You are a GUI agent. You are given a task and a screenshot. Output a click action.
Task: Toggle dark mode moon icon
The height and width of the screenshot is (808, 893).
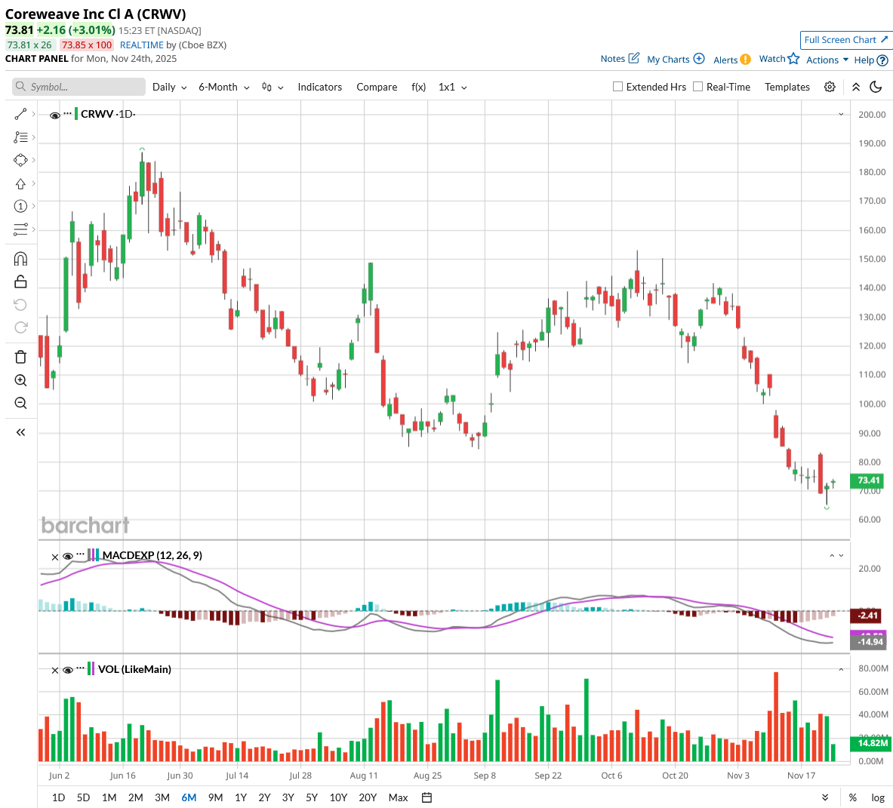coord(876,87)
